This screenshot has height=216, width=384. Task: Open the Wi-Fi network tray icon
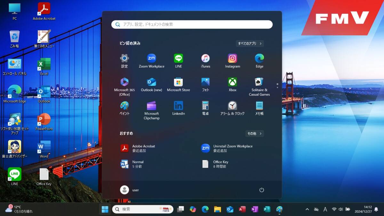click(334, 209)
